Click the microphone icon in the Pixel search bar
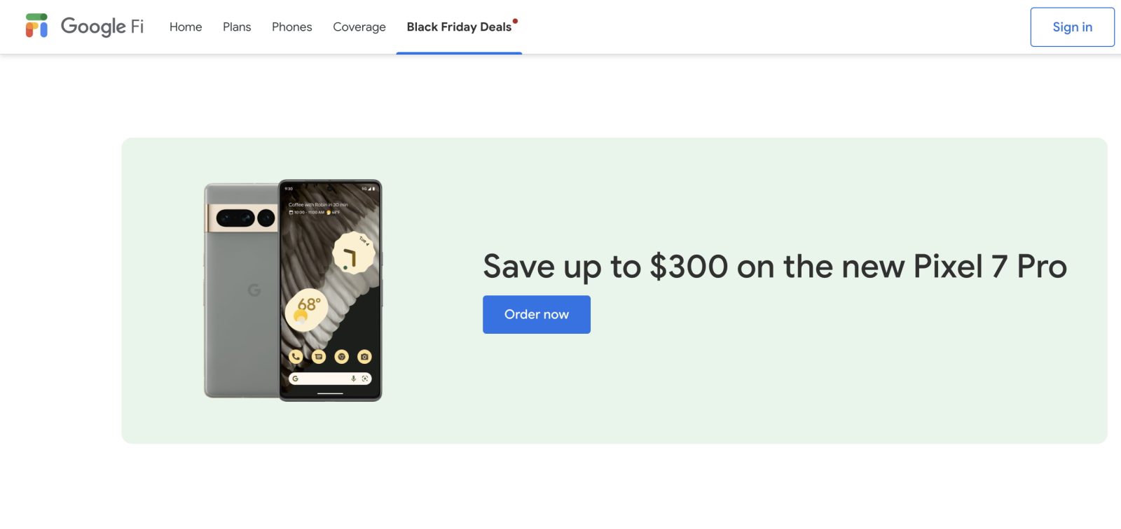Screen dimensions: 1121x529 (354, 379)
